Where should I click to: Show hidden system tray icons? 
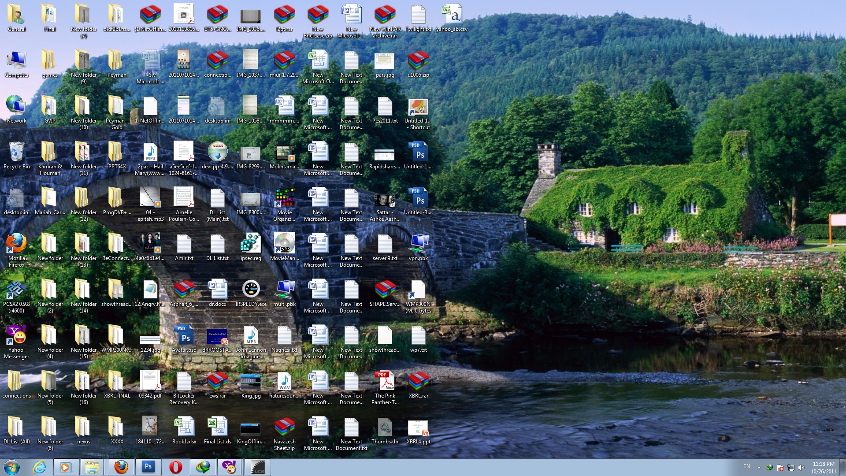click(x=759, y=468)
